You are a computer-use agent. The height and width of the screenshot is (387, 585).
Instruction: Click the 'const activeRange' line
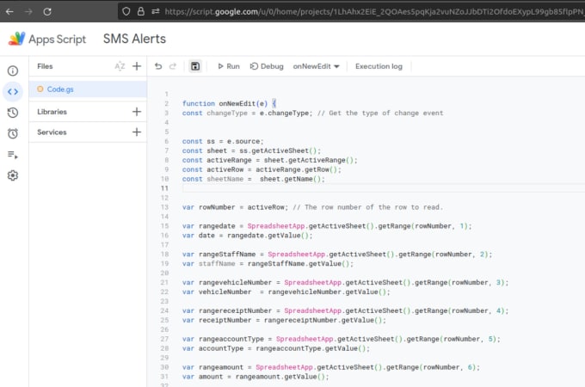(x=269, y=160)
